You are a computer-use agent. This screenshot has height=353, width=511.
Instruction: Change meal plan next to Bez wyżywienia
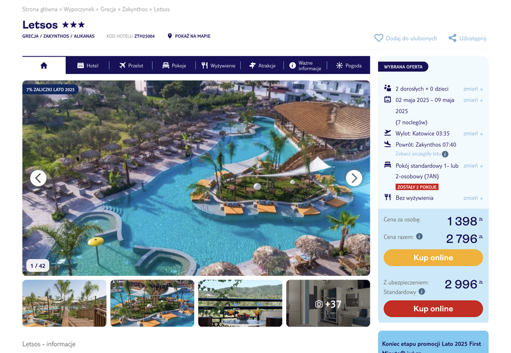click(x=473, y=198)
